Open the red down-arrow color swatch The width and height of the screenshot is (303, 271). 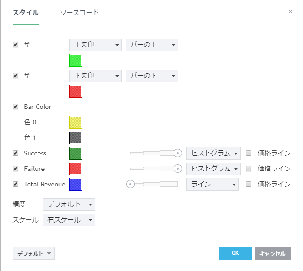[76, 91]
